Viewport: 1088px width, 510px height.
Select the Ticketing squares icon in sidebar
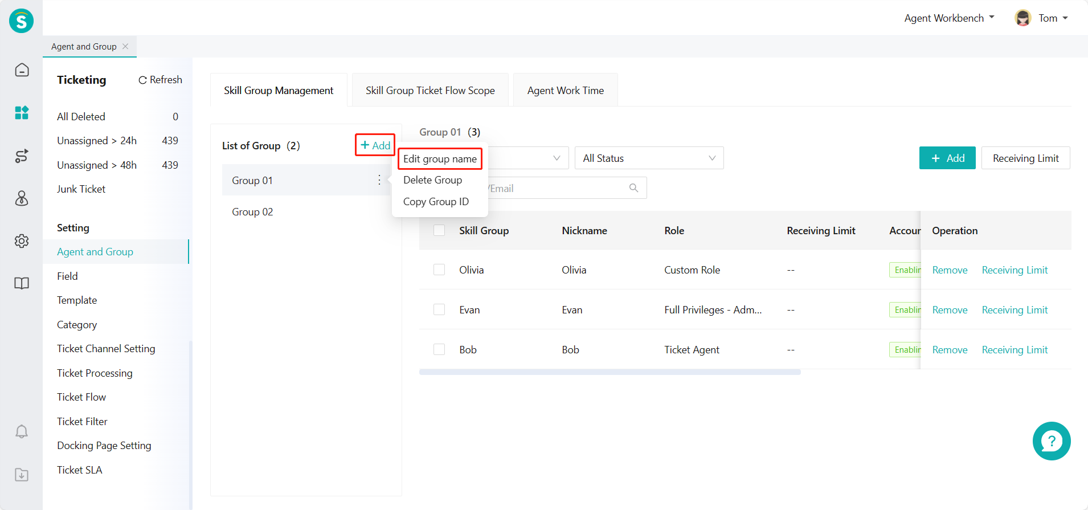(x=22, y=112)
